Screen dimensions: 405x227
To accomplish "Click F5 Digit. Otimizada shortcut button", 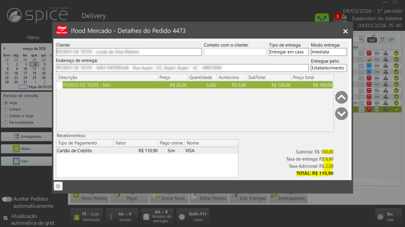I will click(x=87, y=217).
